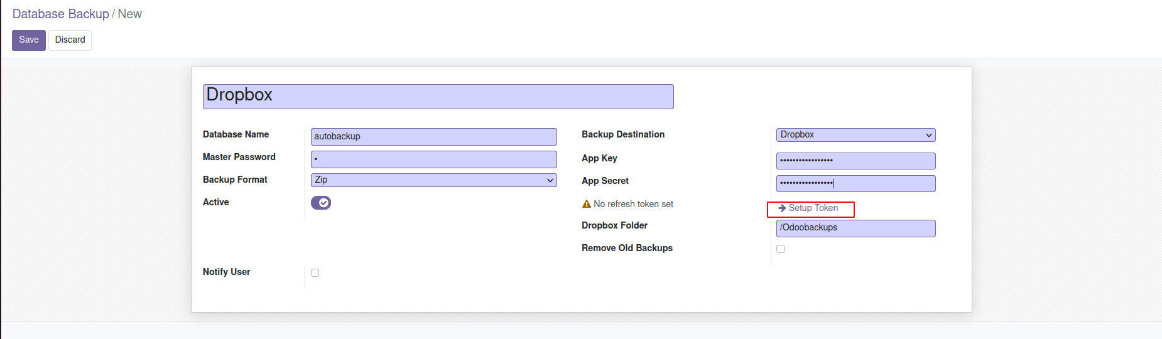Screen dimensions: 1162x339
Task: Open the Database Backup breadcrumb link
Action: tap(60, 14)
